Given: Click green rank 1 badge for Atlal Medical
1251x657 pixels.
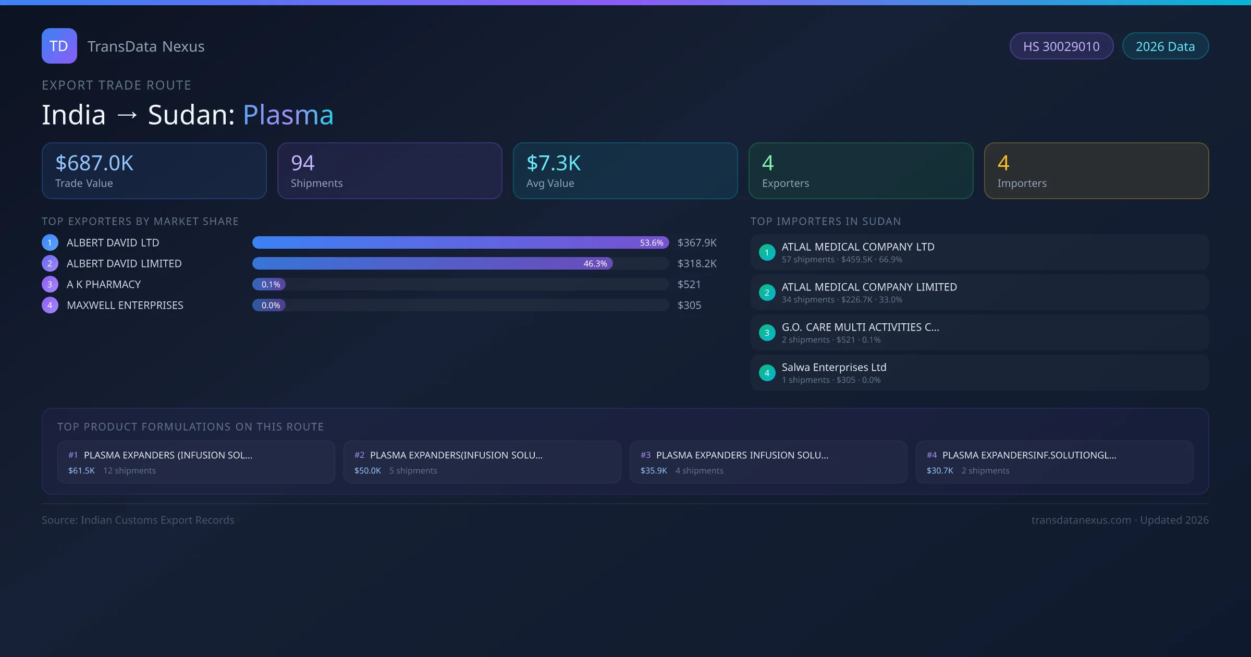Looking at the screenshot, I should click(767, 252).
